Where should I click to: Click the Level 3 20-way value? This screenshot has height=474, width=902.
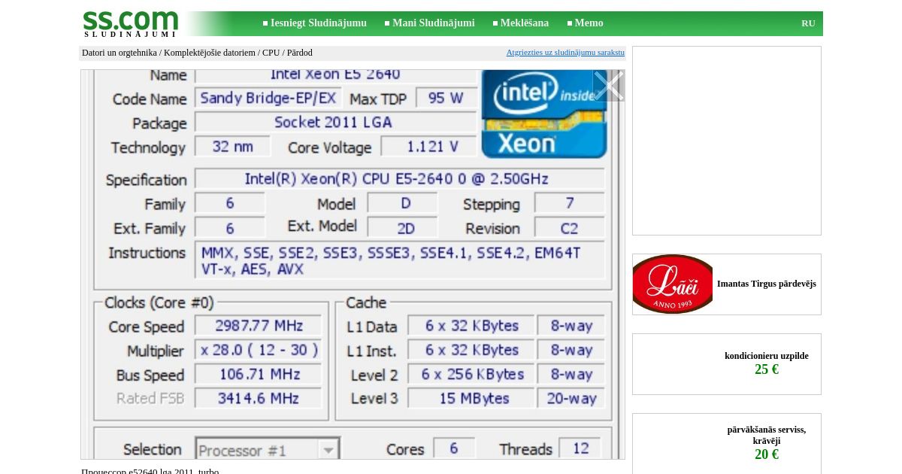pos(571,398)
